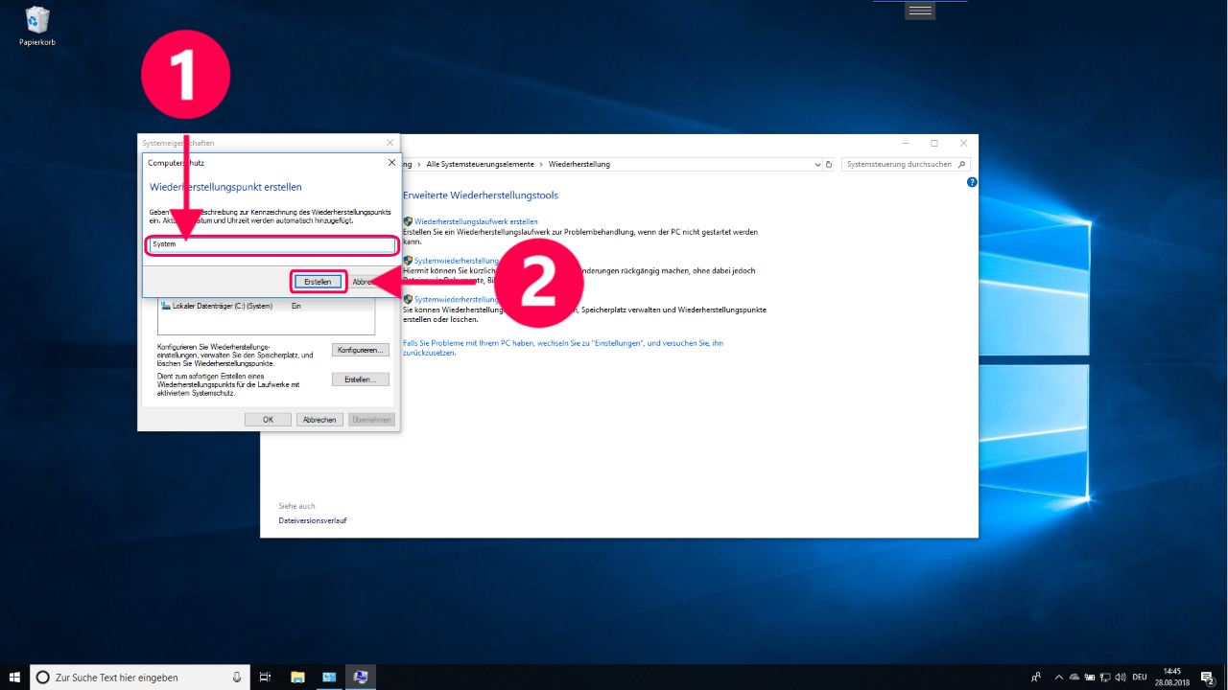Switch to the Systemsteuerung taskbar window

(x=329, y=678)
